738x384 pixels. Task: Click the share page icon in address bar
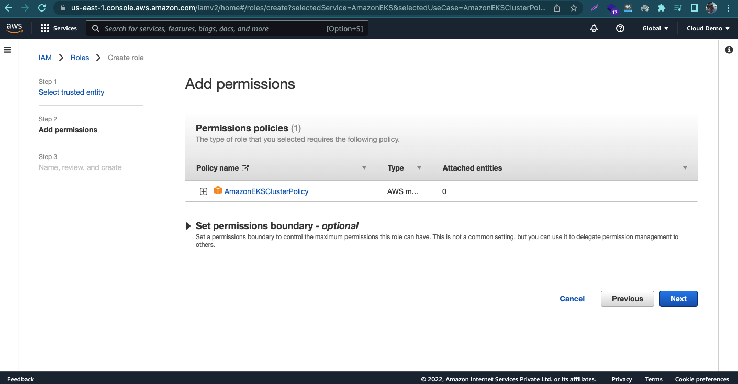point(557,8)
